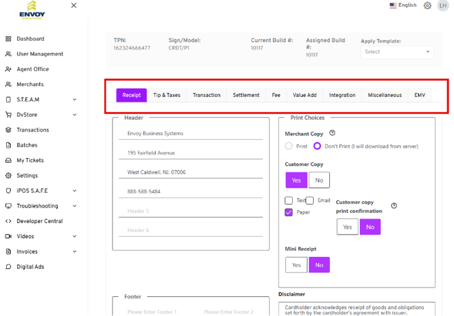Switch to the Fee tab
Viewport: 454px width, 316px height.
tap(276, 96)
